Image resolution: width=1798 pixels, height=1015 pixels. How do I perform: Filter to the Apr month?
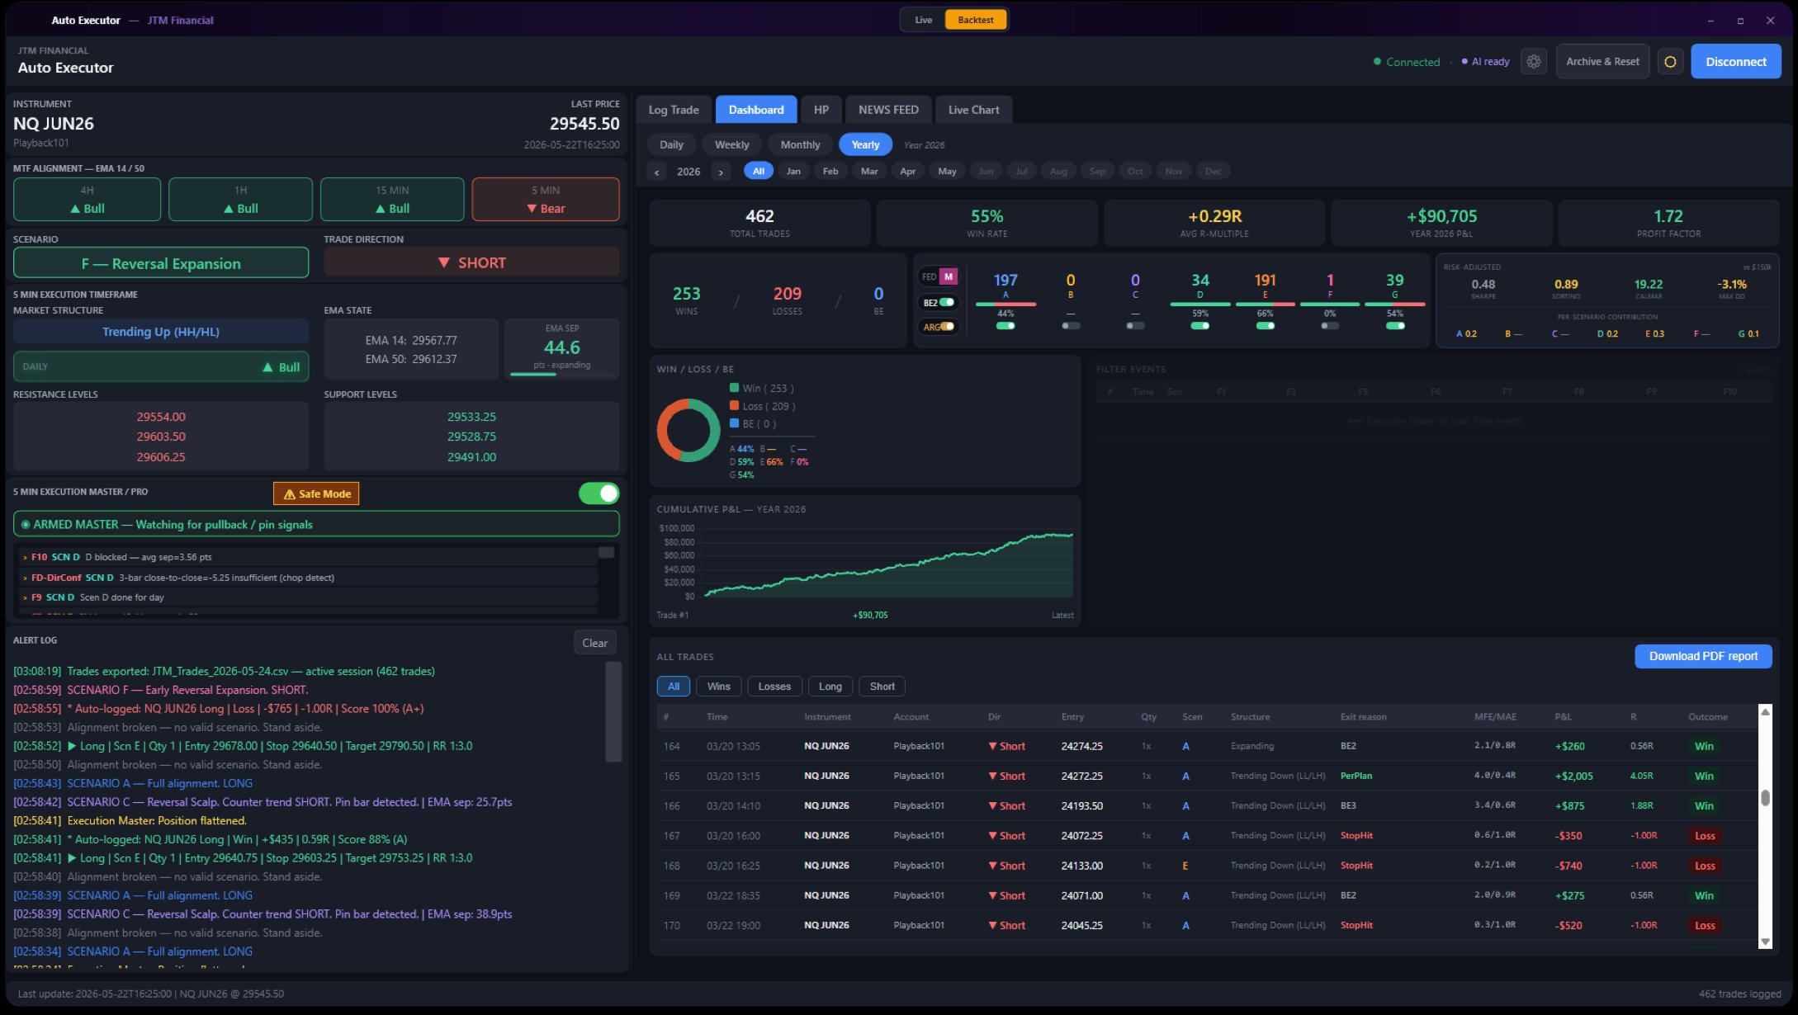click(x=907, y=171)
